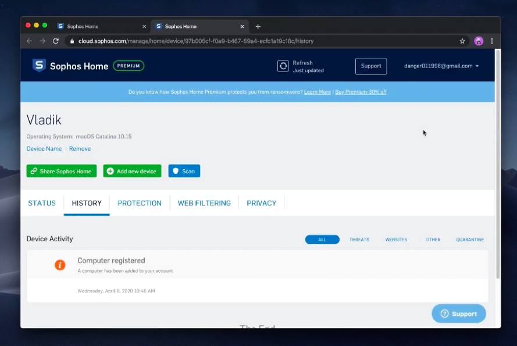The image size is (517, 346).
Task: View site info via the lock icon
Action: (x=72, y=41)
